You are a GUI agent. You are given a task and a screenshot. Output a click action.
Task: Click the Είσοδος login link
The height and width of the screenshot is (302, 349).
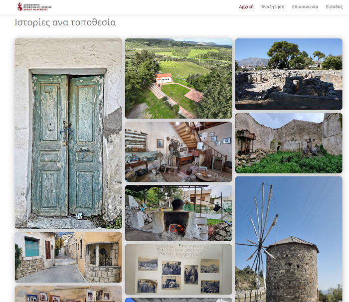[334, 7]
